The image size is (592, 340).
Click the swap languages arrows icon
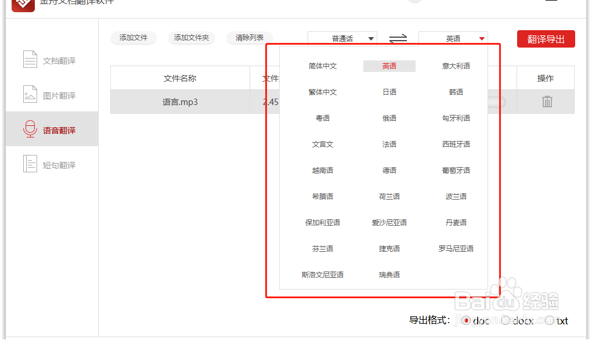click(x=397, y=38)
